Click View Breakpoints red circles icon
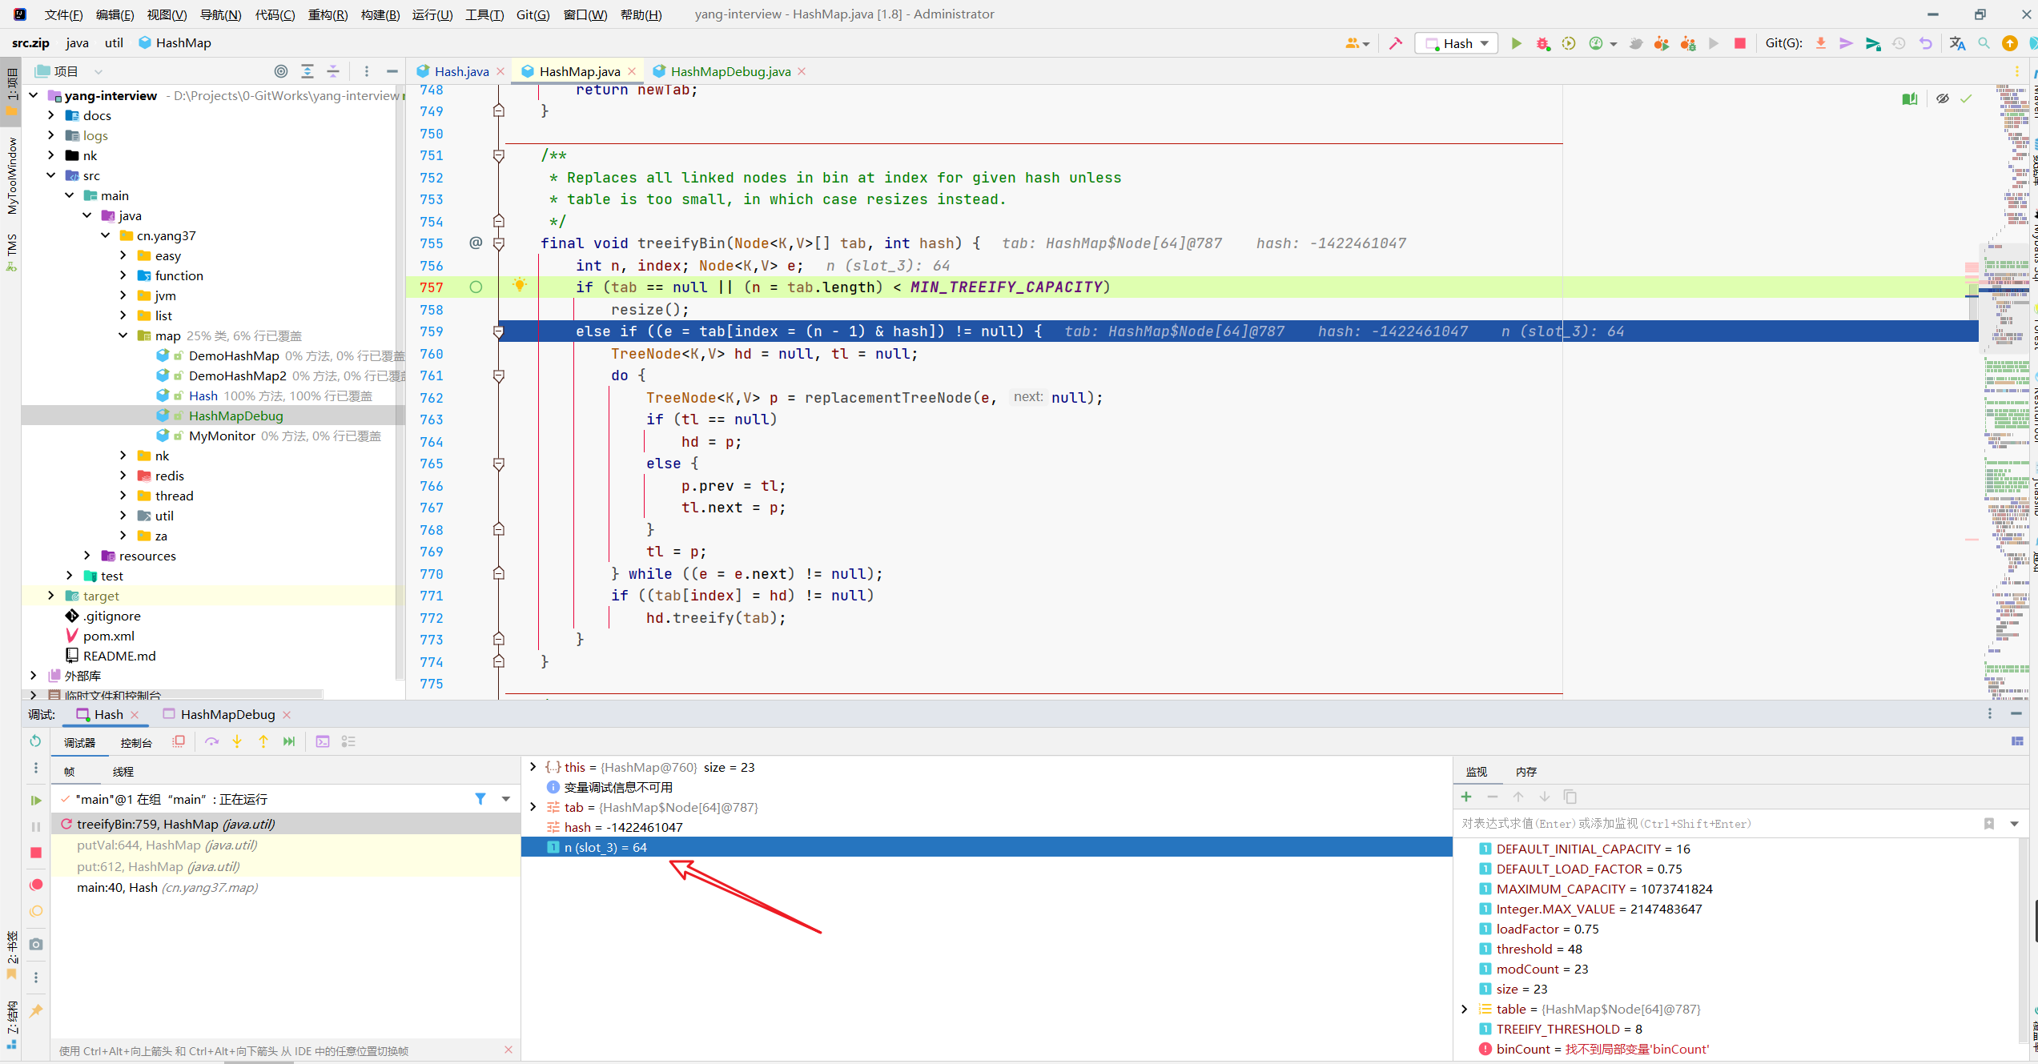2038x1064 pixels. [35, 885]
